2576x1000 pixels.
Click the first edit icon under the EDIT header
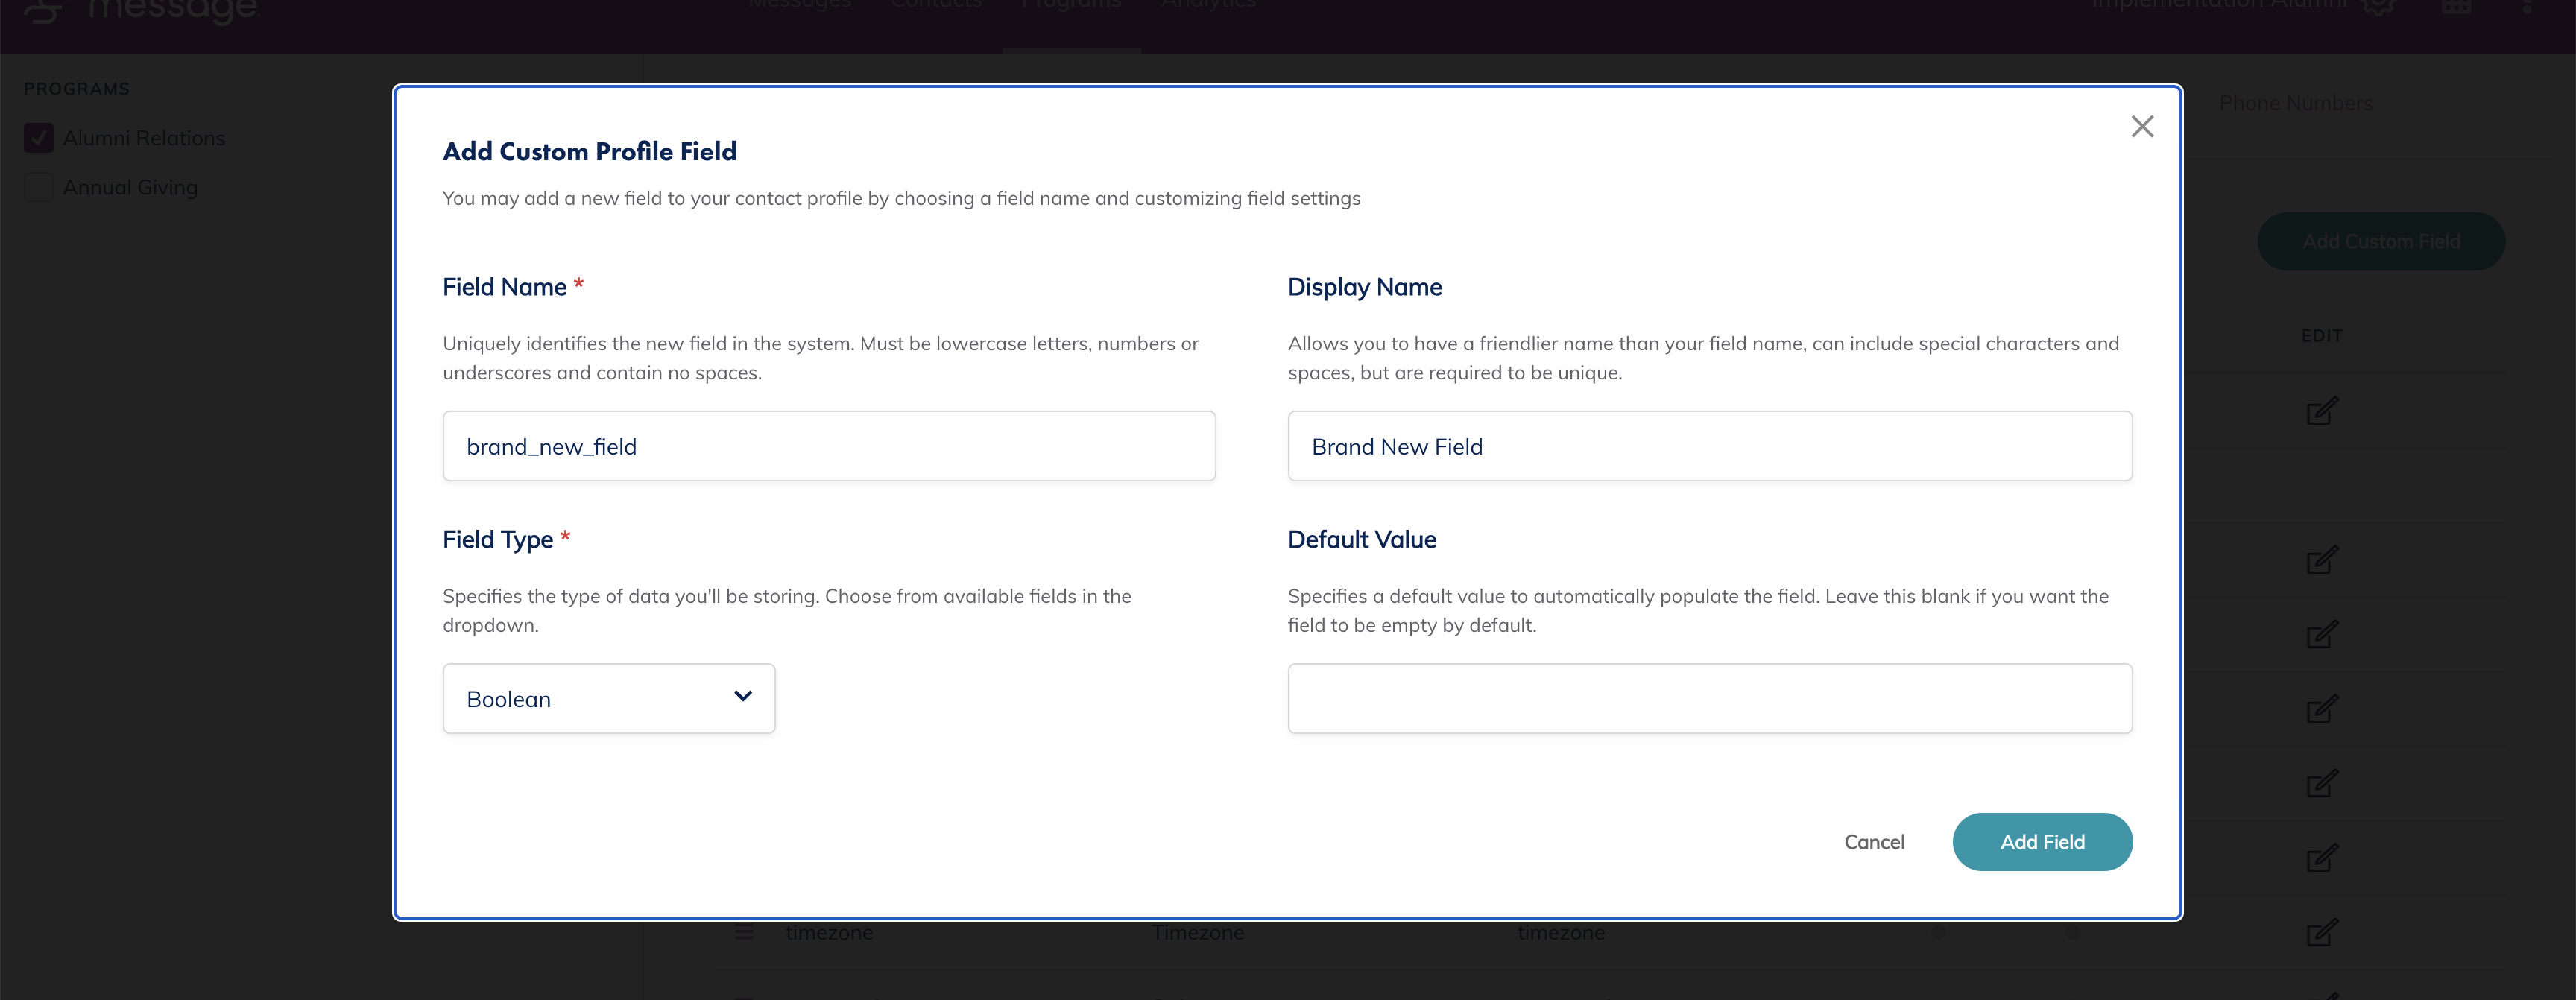2321,411
